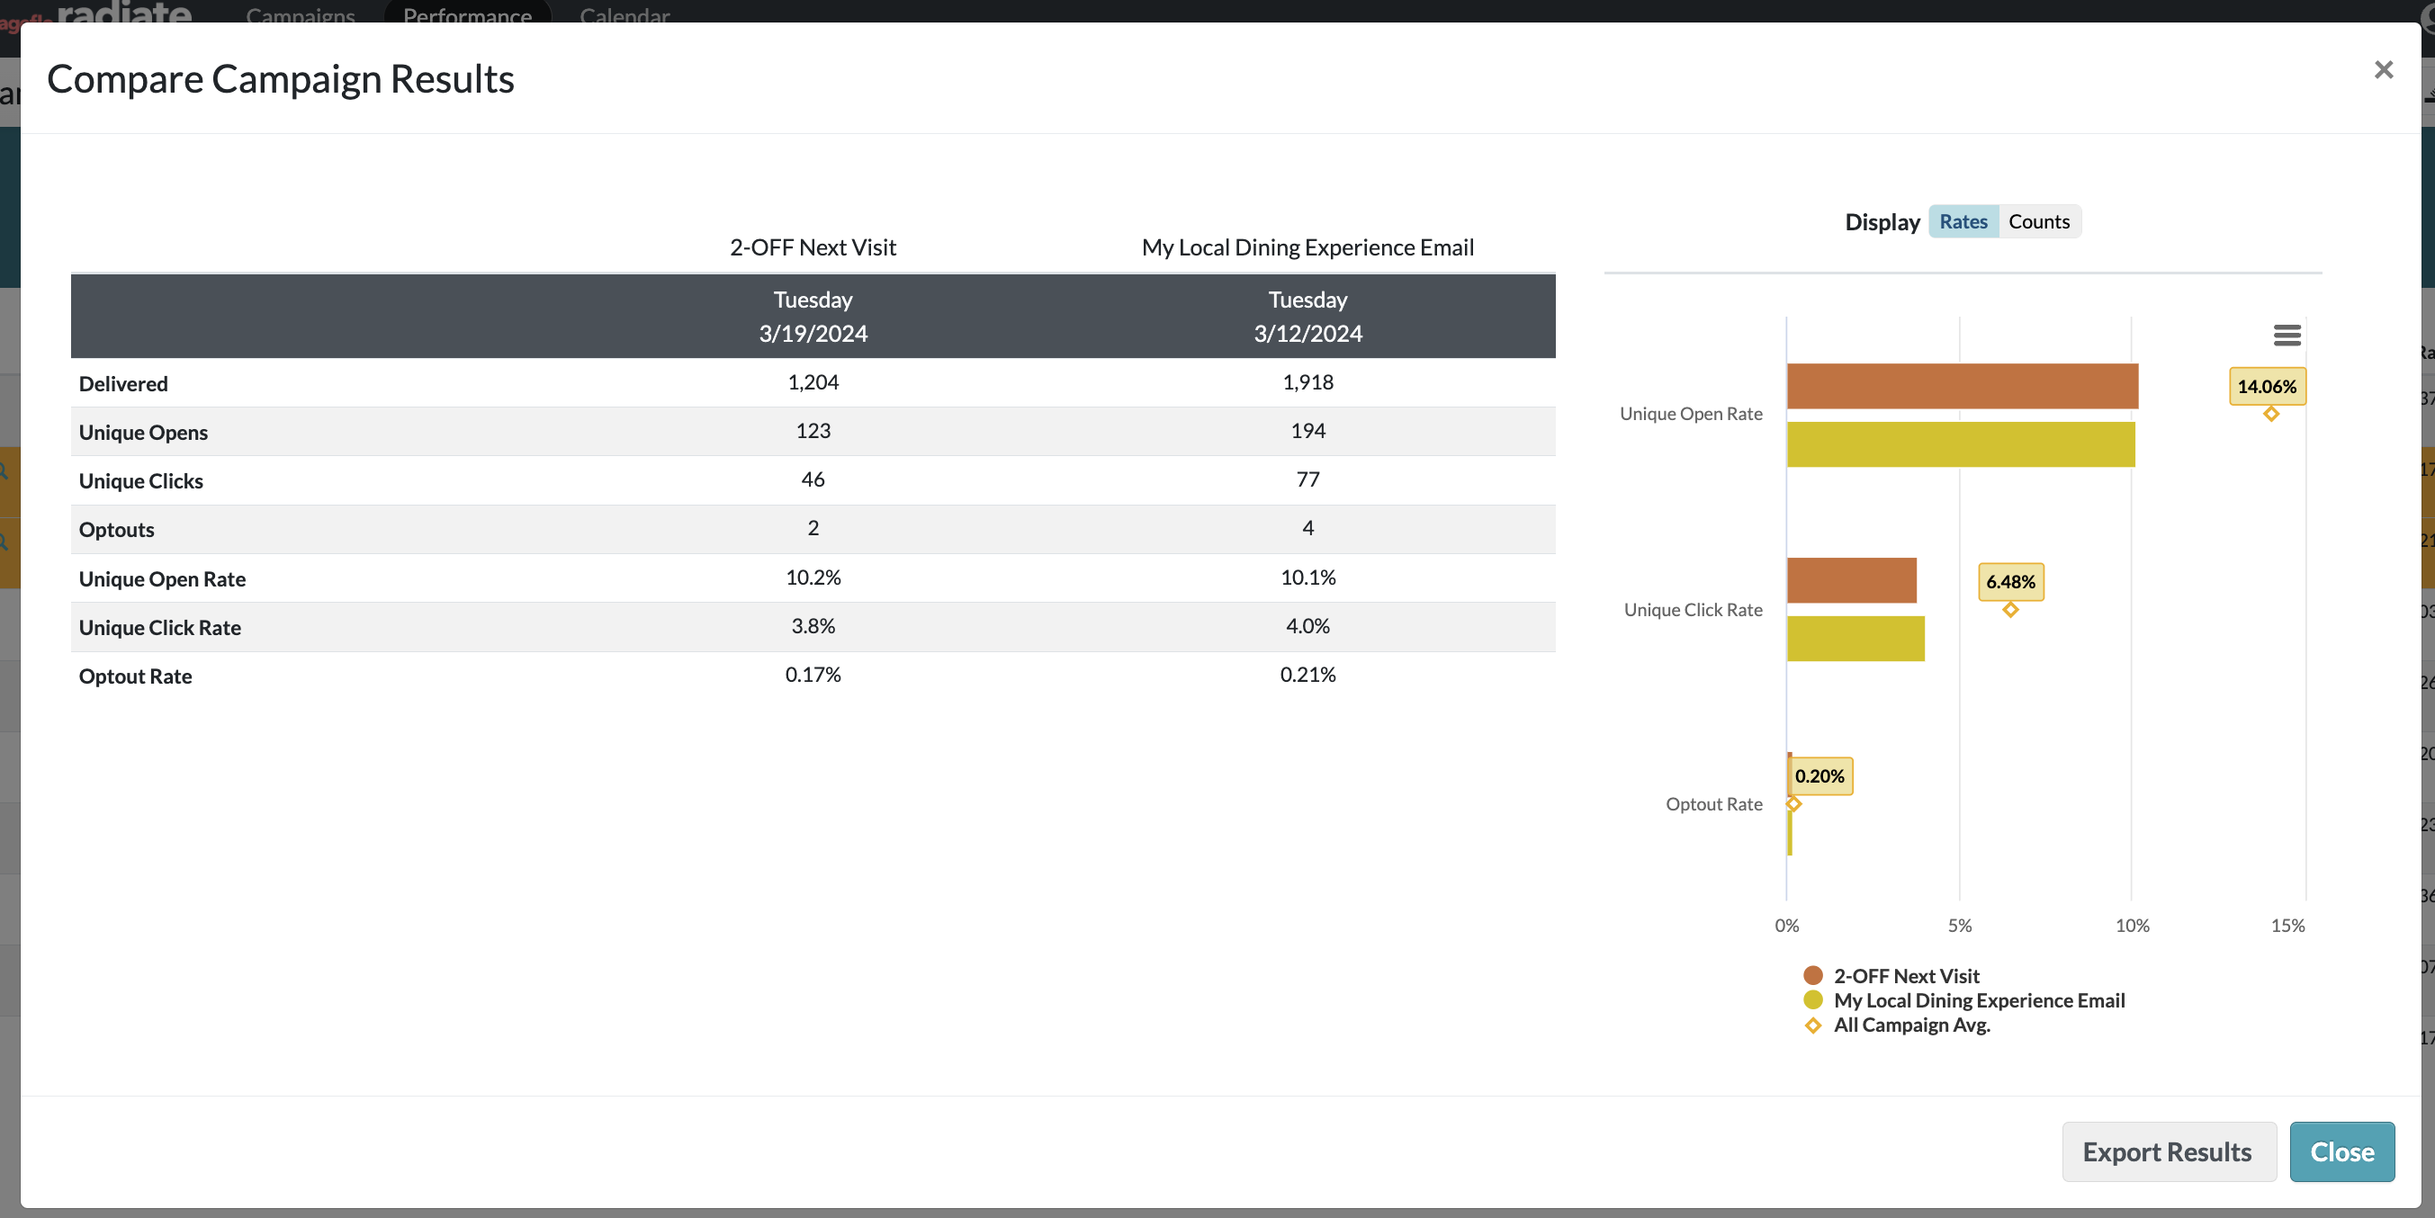Go to the Campaigns tab
The height and width of the screenshot is (1218, 2435).
tap(301, 14)
